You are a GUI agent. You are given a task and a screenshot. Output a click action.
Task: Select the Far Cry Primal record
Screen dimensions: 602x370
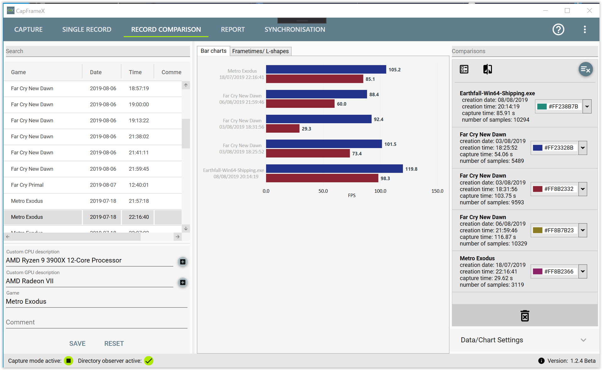click(93, 185)
